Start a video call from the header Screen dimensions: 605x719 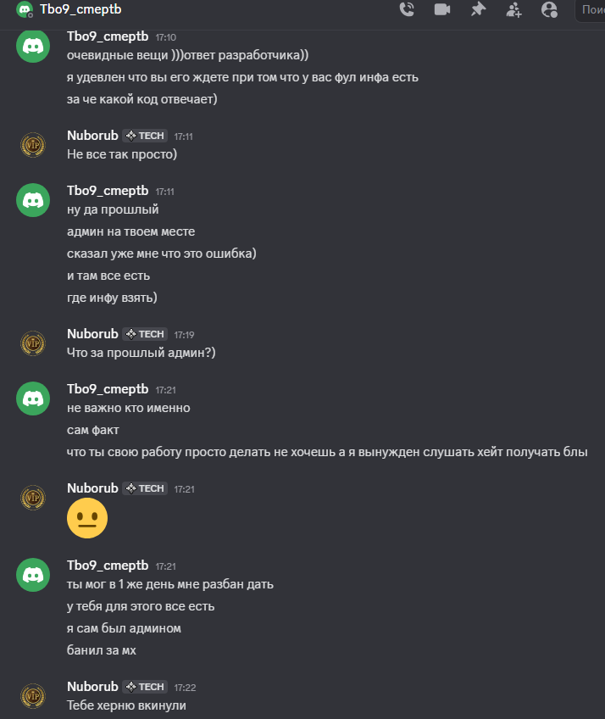coord(441,9)
